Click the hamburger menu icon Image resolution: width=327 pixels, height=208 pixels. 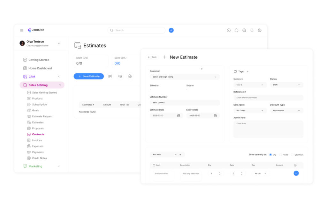[x=22, y=30]
